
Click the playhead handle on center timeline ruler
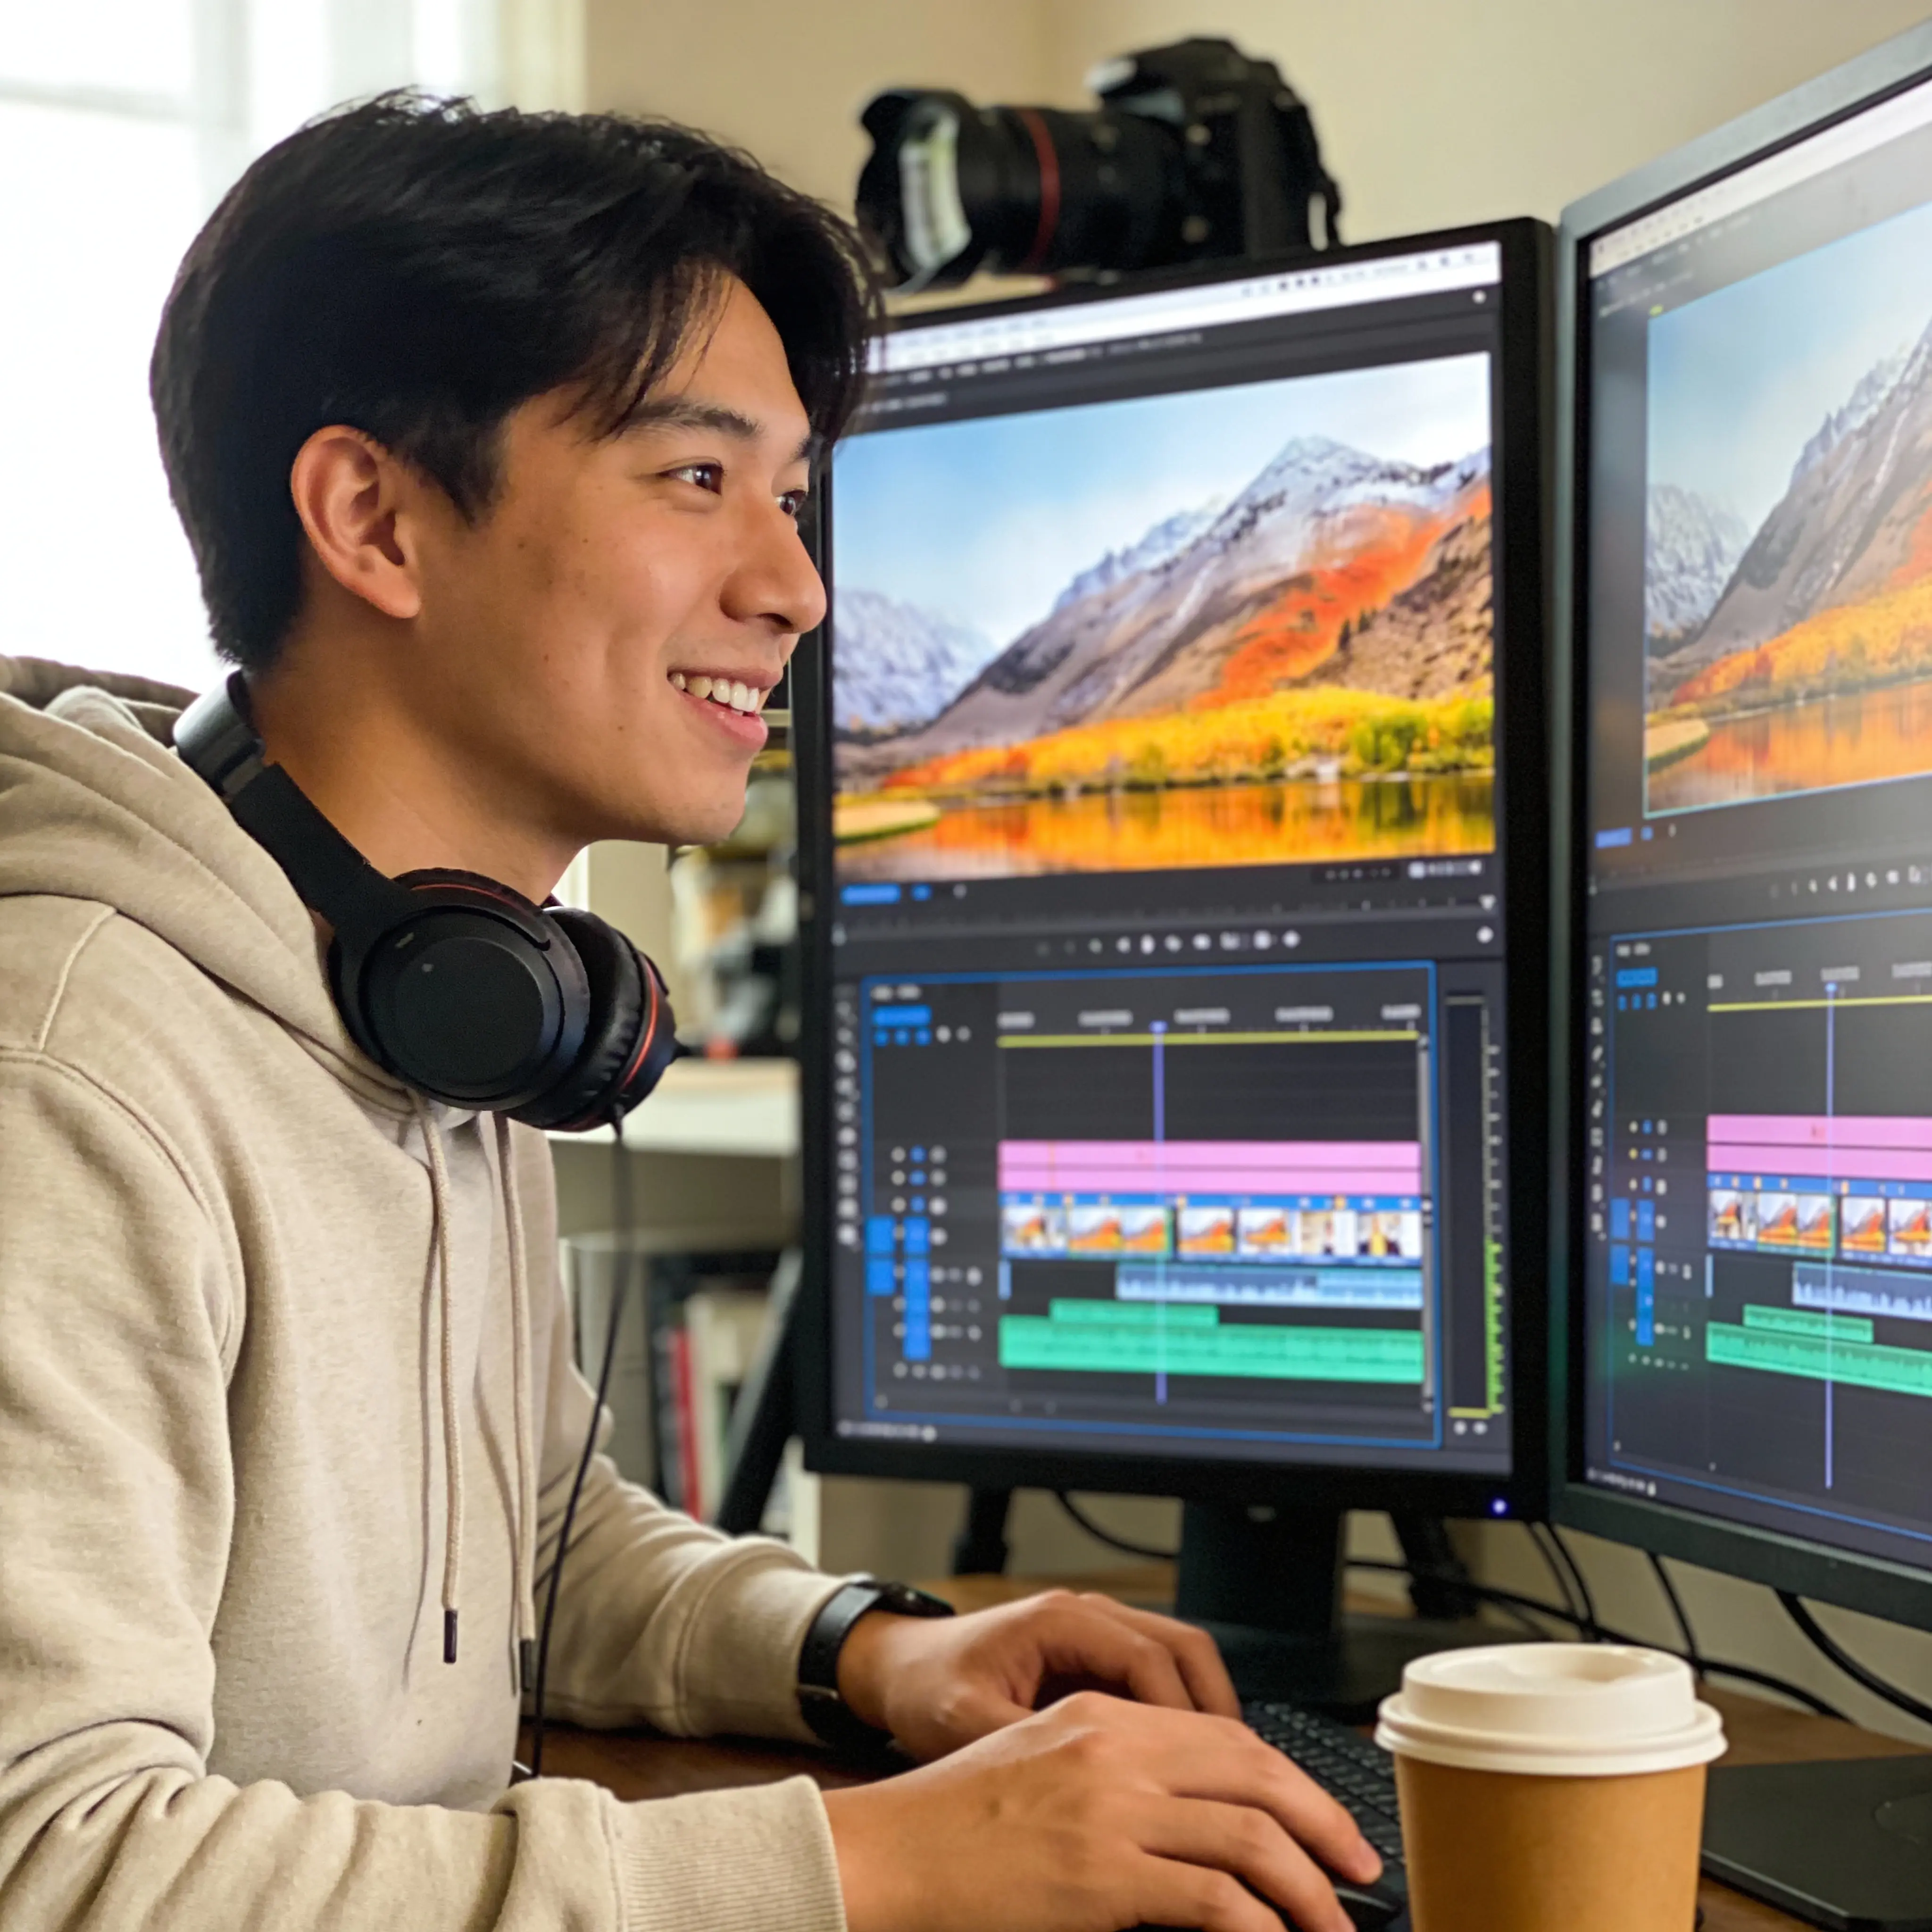[1158, 1027]
